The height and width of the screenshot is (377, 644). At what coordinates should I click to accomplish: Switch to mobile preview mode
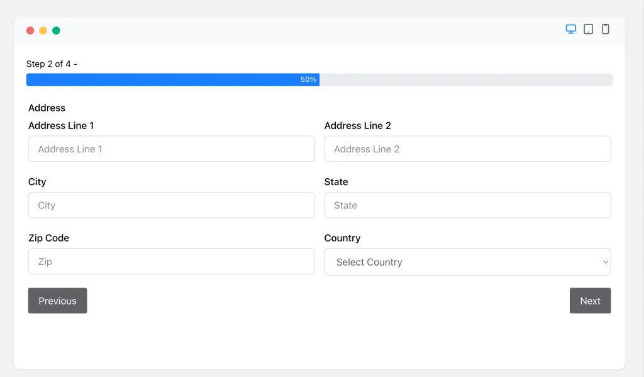(x=605, y=29)
